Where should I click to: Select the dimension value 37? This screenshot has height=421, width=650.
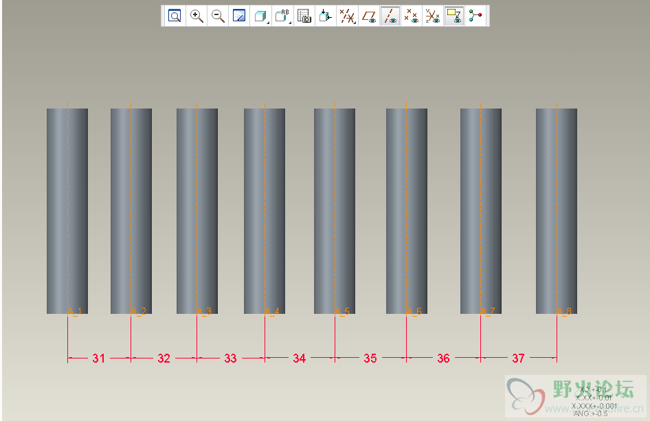coord(518,358)
